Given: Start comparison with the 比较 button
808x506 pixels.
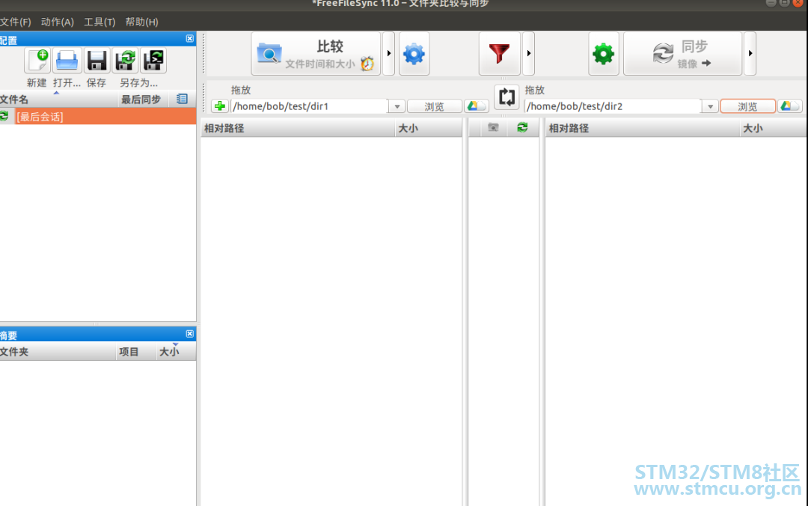Looking at the screenshot, I should coord(316,54).
